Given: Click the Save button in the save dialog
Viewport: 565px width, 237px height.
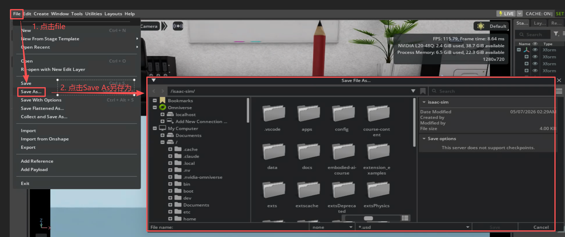Looking at the screenshot, I should click(x=495, y=227).
